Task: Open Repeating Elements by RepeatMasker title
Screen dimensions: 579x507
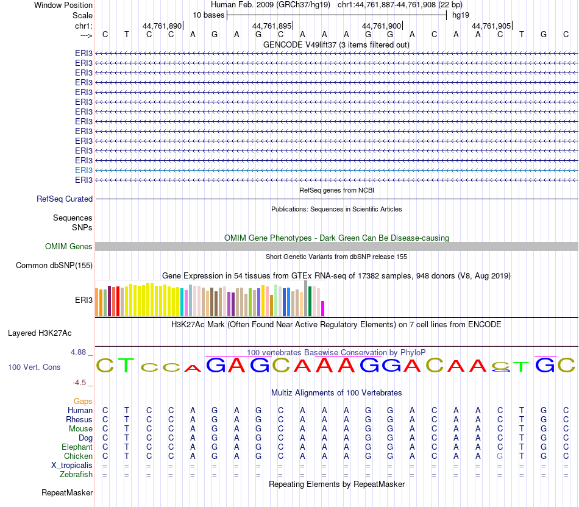Action: [x=336, y=484]
